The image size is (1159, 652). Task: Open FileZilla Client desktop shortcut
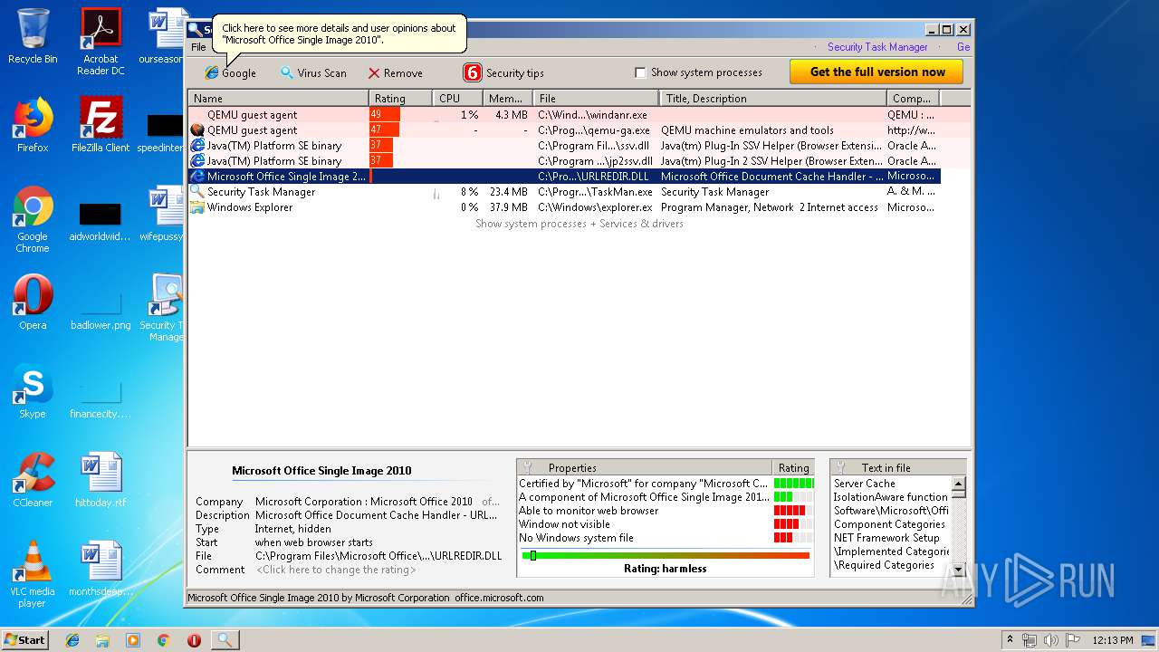click(101, 125)
